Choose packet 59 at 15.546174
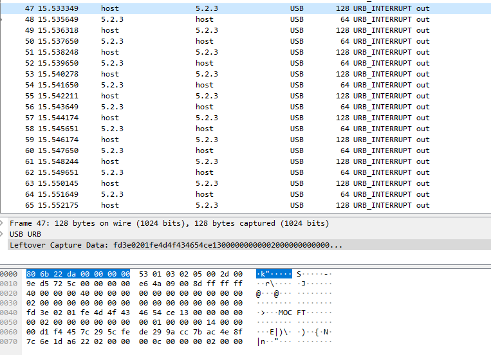The image size is (491, 355). coord(246,140)
